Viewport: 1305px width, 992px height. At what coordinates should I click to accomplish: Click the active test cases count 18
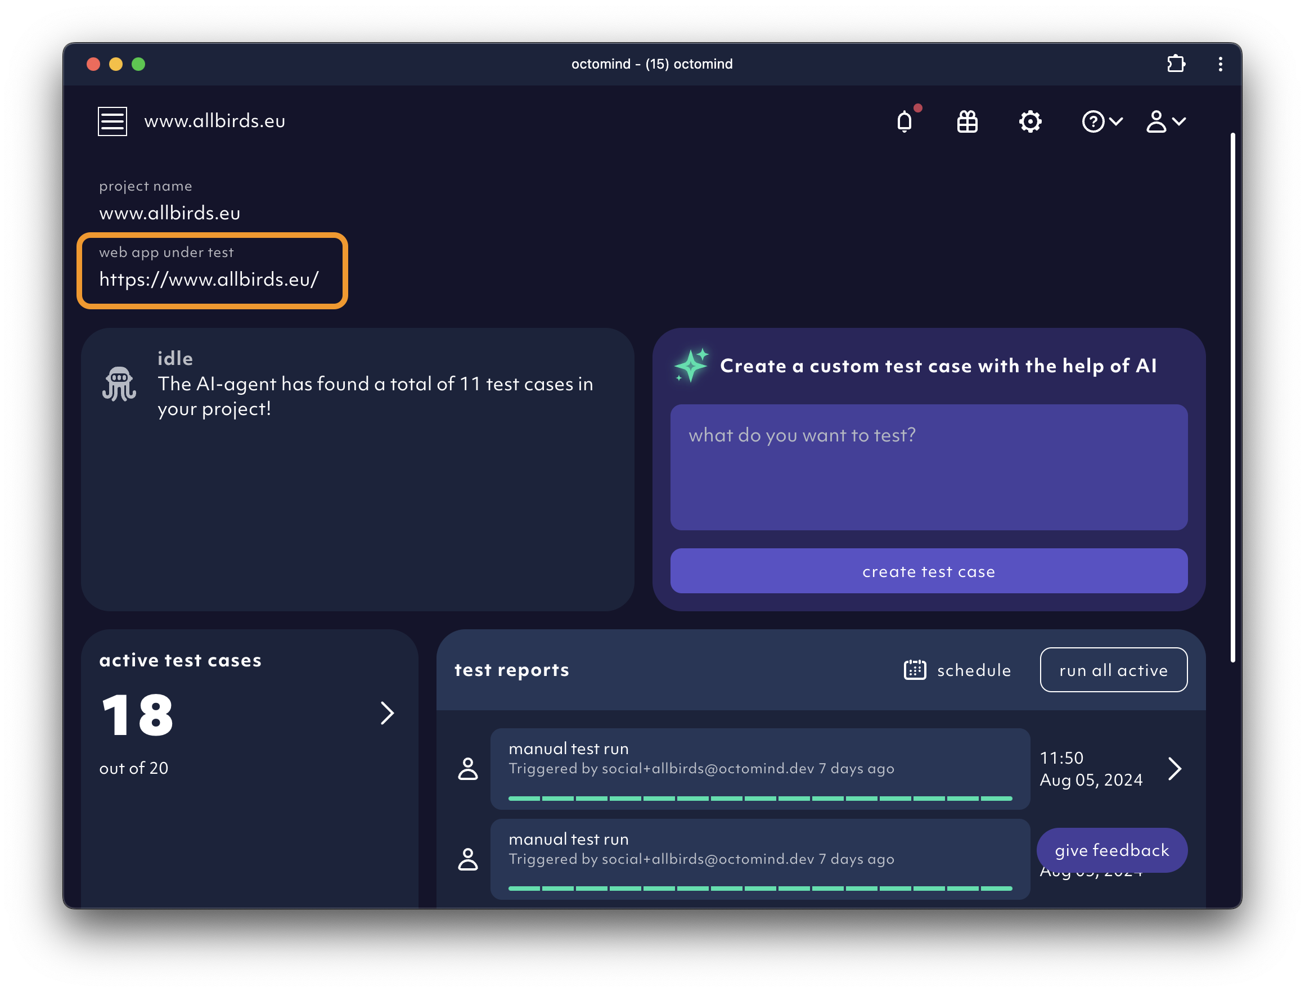(137, 715)
